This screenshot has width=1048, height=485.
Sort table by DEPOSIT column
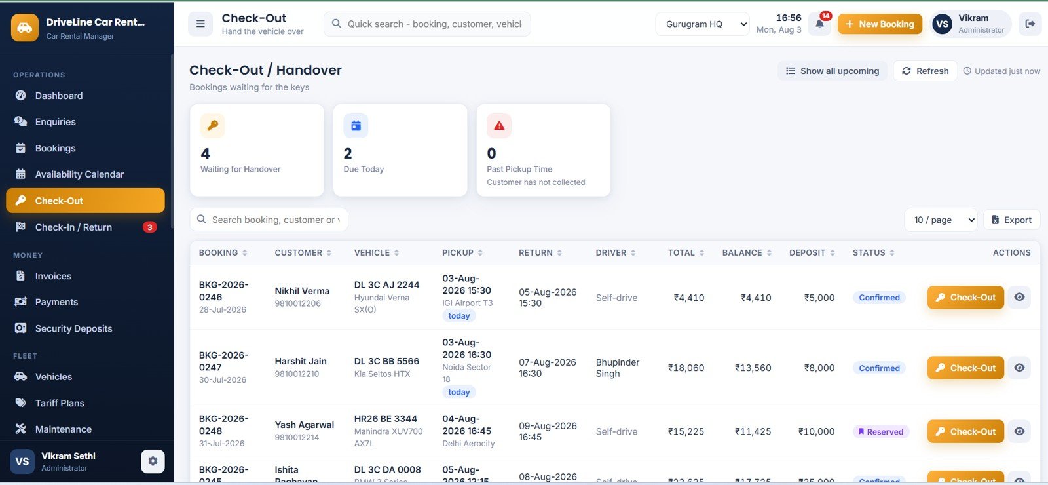[812, 253]
